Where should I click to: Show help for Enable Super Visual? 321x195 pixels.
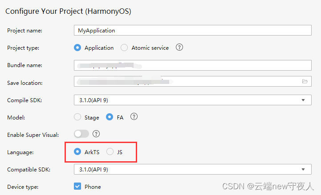tap(96, 134)
